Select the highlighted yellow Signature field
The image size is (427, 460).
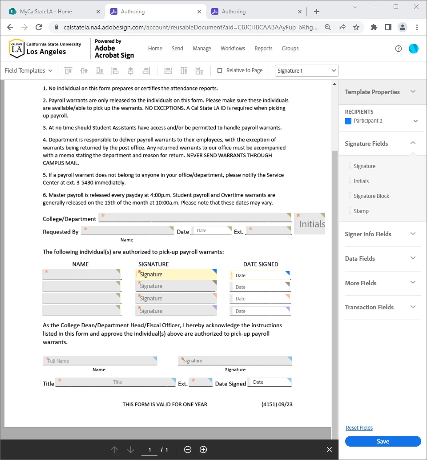click(176, 274)
